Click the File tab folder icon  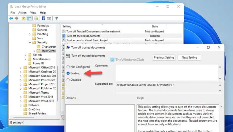(x=30, y=55)
